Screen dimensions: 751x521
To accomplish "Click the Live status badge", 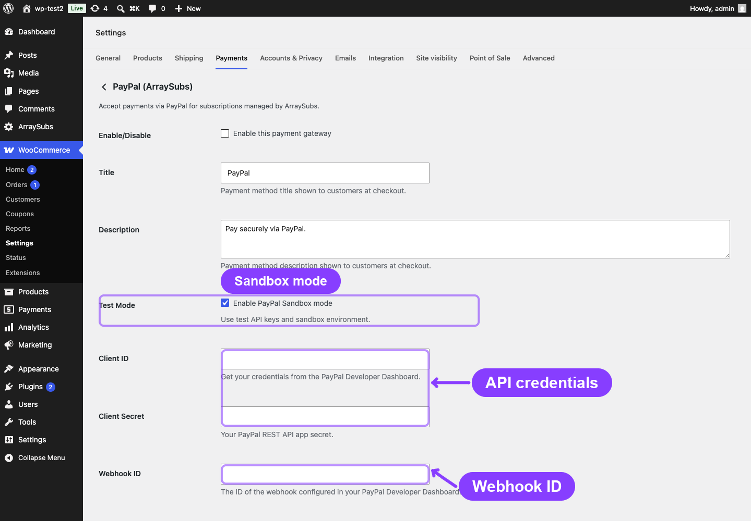I will coord(77,8).
